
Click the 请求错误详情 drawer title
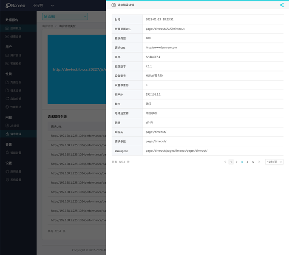pyautogui.click(x=126, y=5)
